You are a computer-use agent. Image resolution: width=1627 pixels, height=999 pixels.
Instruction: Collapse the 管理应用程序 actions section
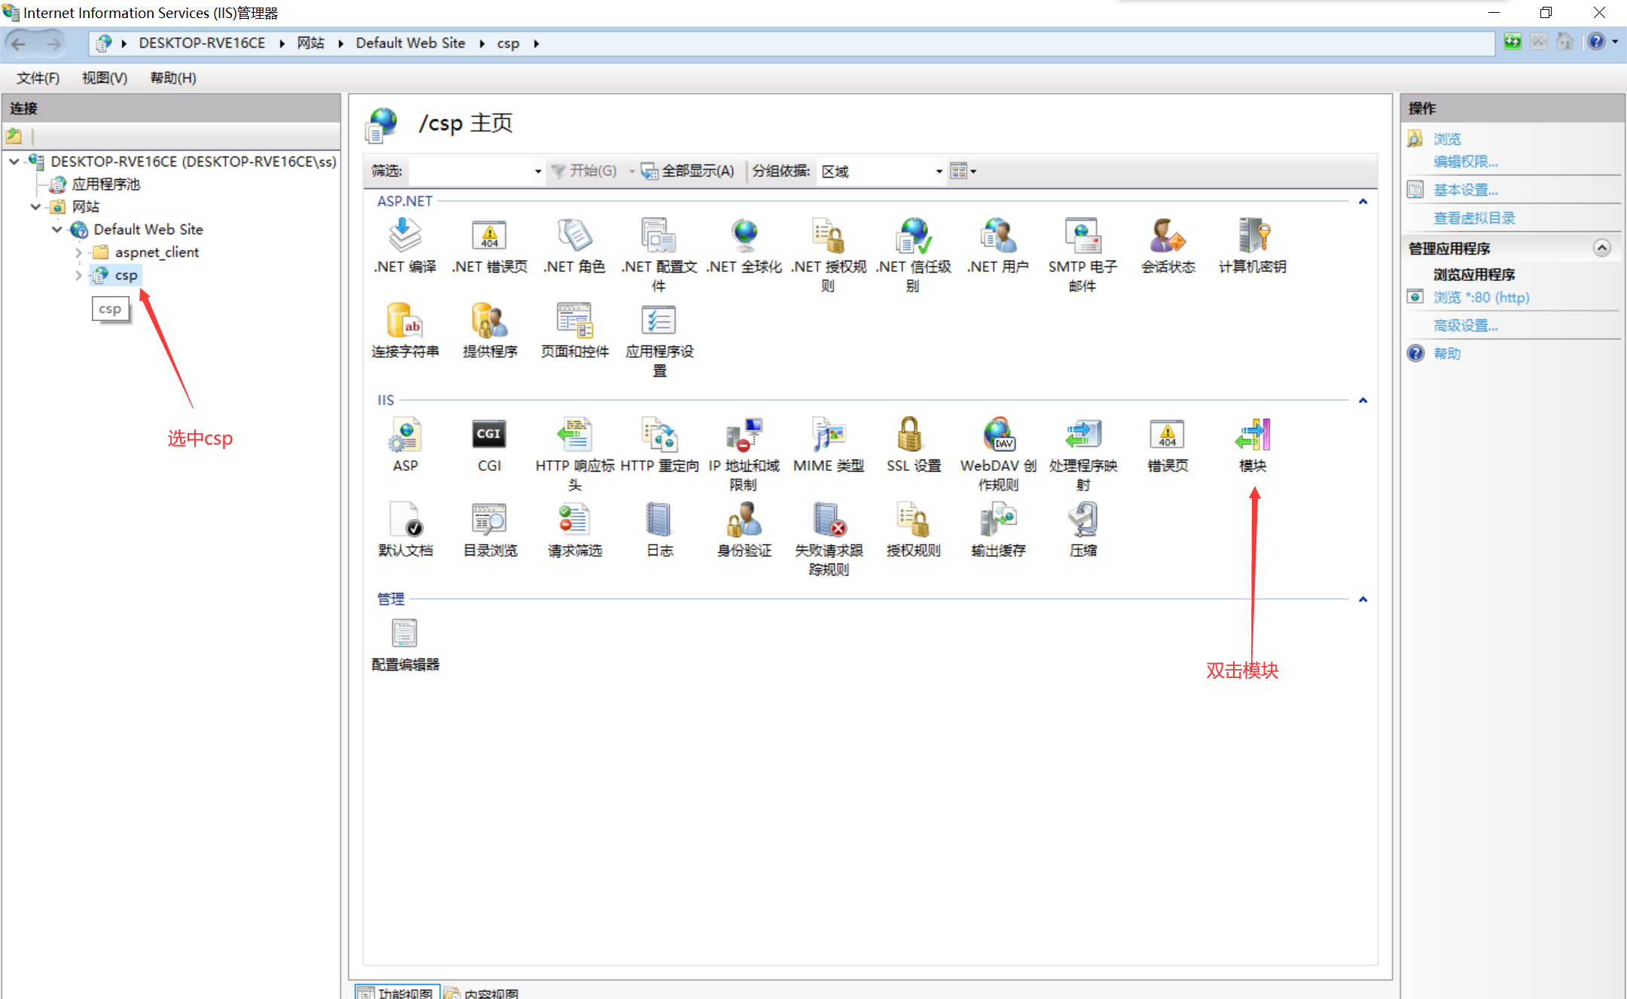click(x=1601, y=248)
